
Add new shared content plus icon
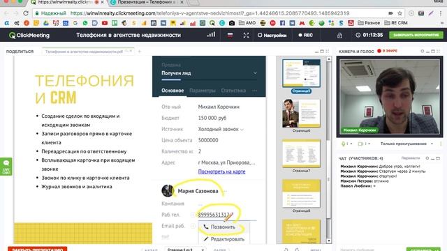click(140, 52)
